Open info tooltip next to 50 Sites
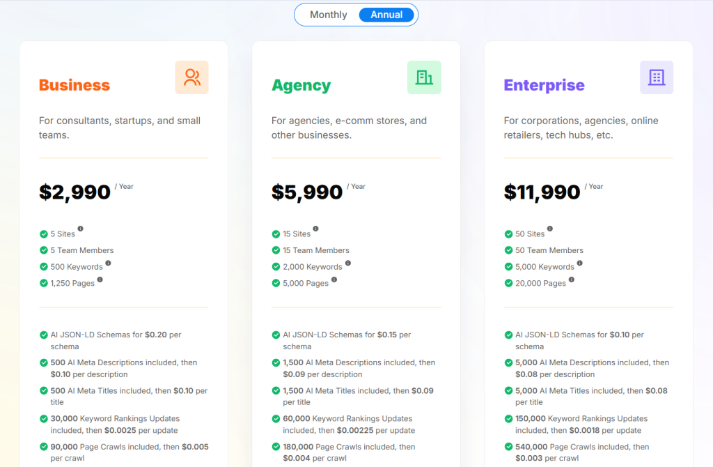713x467 pixels. coord(550,229)
